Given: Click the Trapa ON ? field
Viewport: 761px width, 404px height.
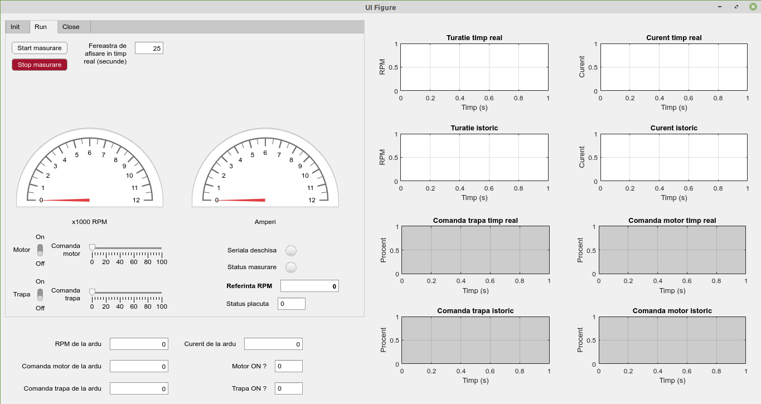Looking at the screenshot, I should (x=289, y=388).
